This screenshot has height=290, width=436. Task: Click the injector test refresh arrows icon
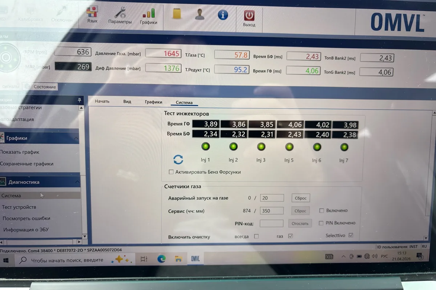[x=178, y=159]
